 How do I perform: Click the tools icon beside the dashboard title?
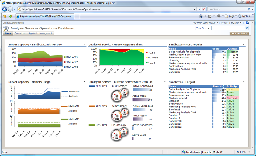(x=6, y=28)
